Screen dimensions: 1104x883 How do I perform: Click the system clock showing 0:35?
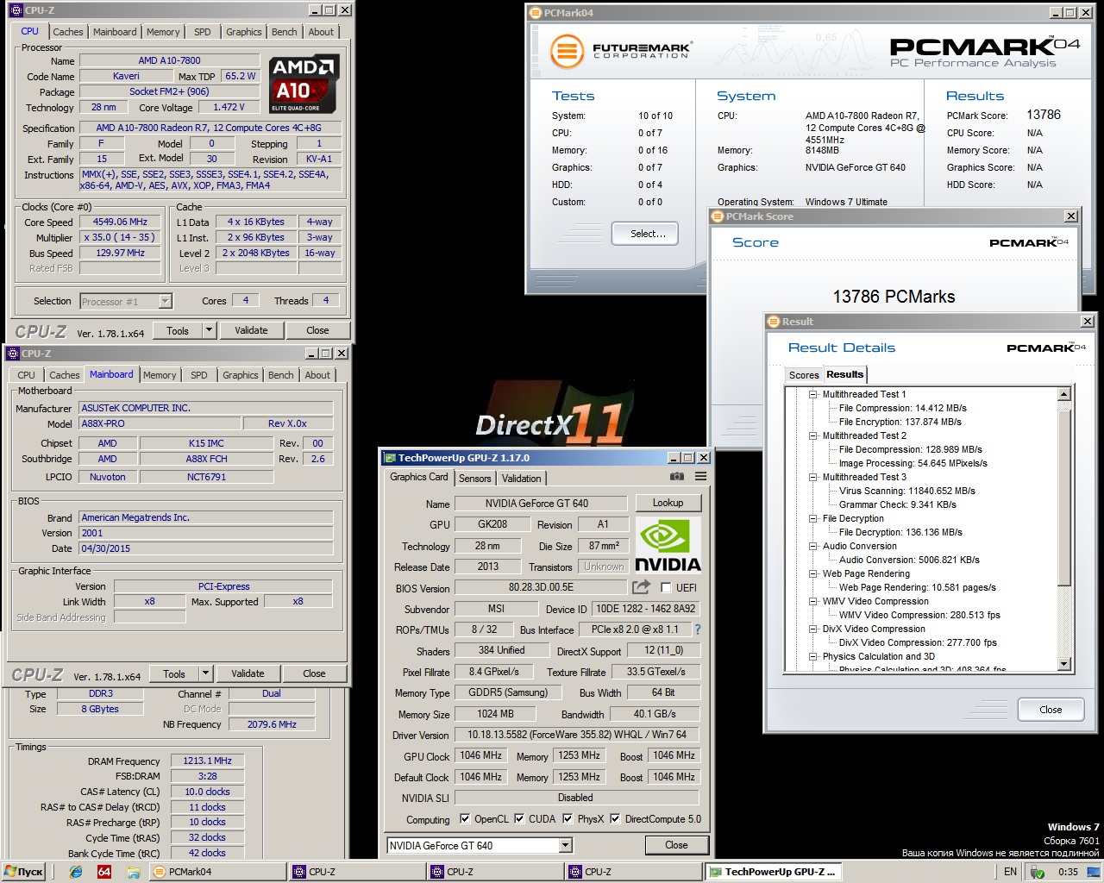[1068, 872]
